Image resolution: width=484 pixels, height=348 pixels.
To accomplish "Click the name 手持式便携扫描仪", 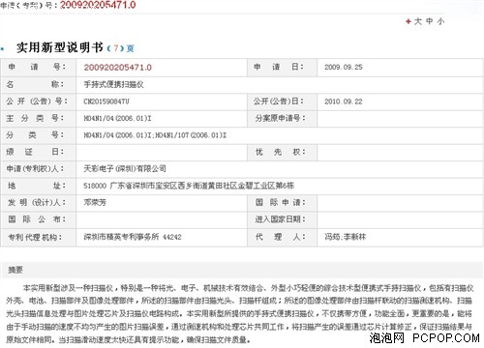I will point(113,84).
